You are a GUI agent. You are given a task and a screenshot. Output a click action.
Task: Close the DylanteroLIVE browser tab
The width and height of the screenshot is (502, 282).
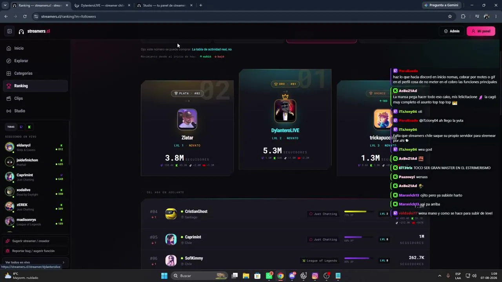(129, 5)
